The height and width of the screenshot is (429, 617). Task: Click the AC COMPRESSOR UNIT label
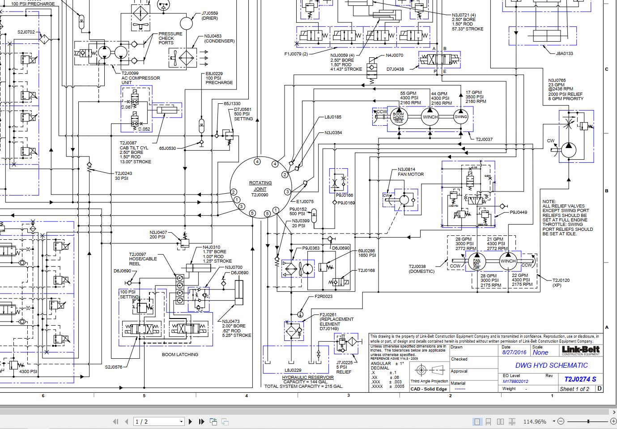pos(140,78)
